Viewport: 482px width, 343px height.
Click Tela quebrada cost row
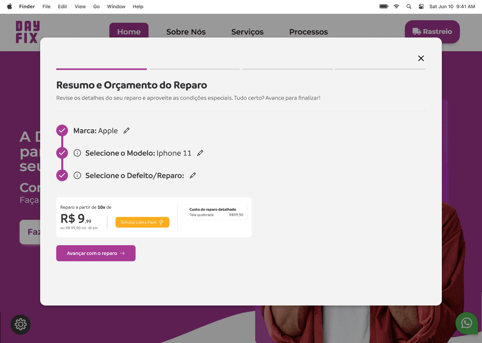[216, 215]
